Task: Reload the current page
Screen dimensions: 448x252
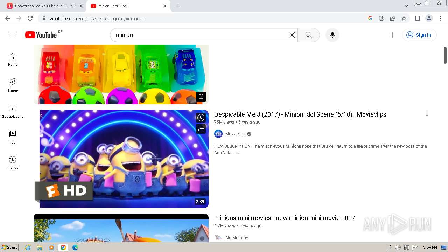Action: [x=30, y=18]
